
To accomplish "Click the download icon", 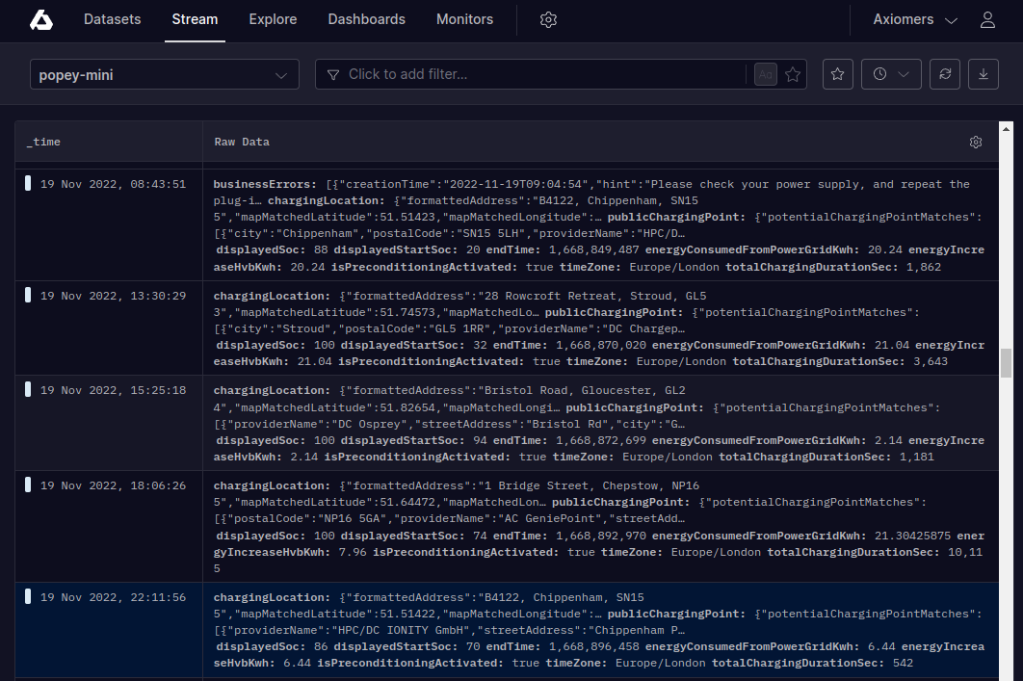I will [x=984, y=74].
